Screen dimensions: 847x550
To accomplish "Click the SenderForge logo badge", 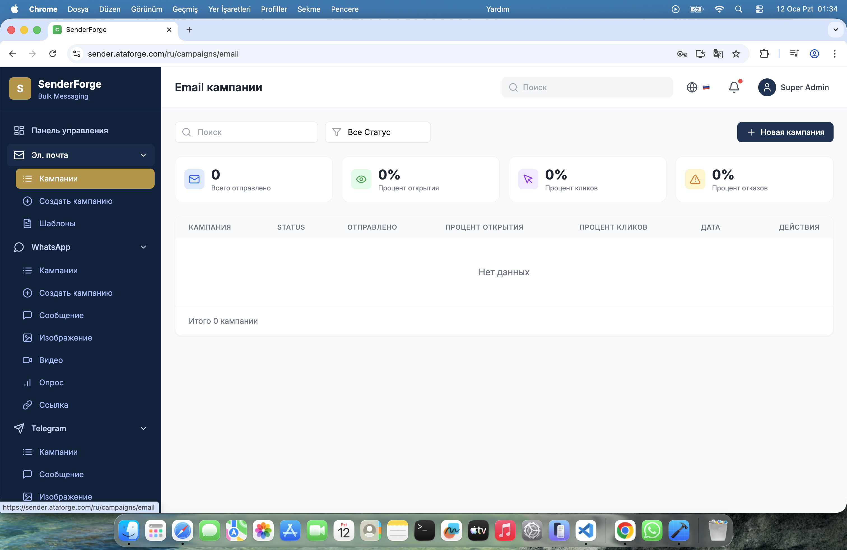I will pyautogui.click(x=20, y=88).
